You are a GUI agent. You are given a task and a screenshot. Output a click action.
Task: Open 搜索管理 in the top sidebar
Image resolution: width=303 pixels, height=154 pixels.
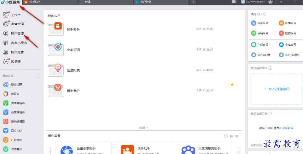pyautogui.click(x=13, y=24)
